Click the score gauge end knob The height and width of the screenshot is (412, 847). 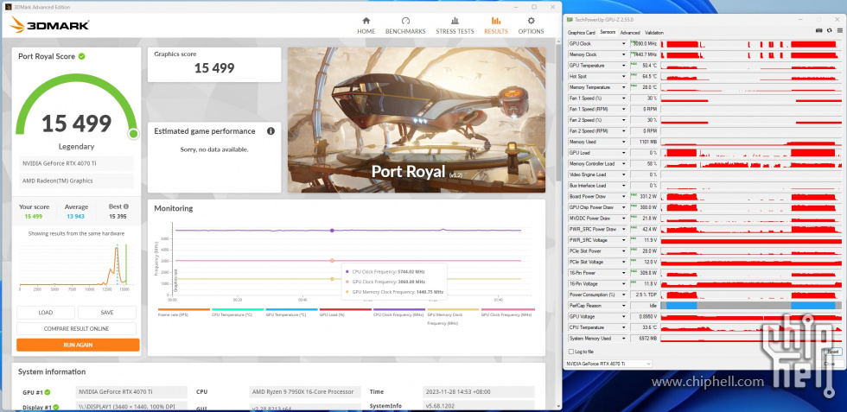(133, 133)
